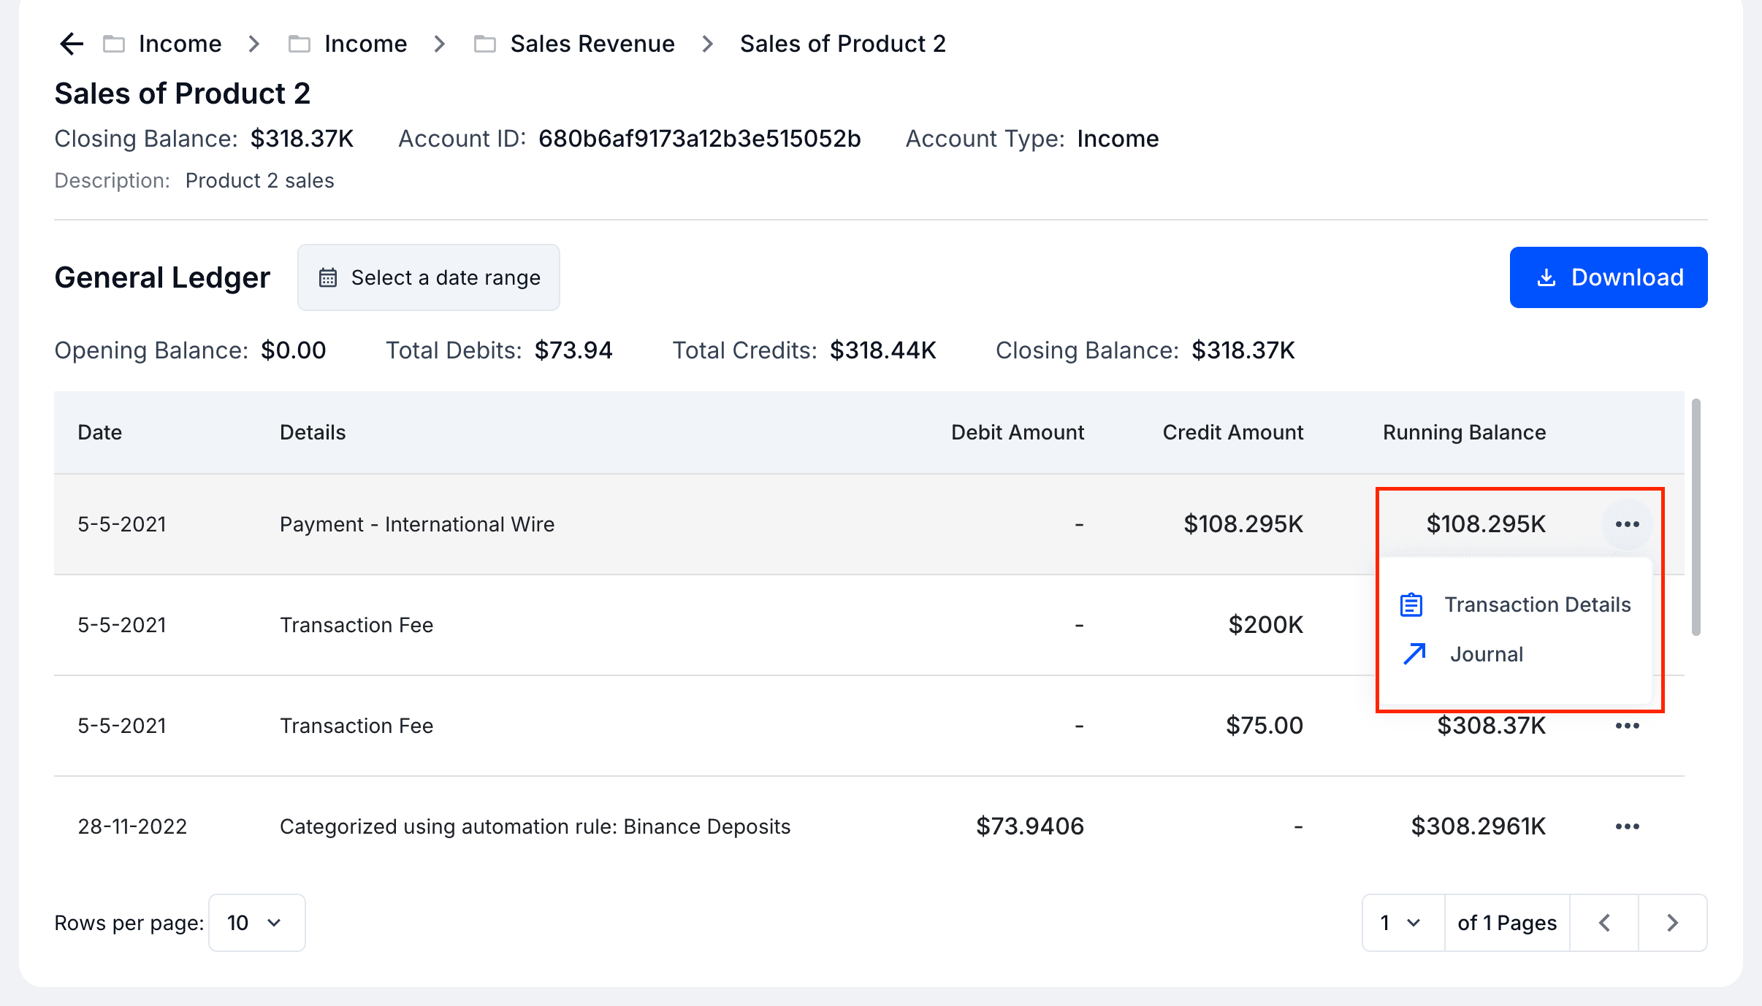This screenshot has width=1762, height=1006.
Task: Click the Journal arrow icon
Action: click(x=1414, y=654)
